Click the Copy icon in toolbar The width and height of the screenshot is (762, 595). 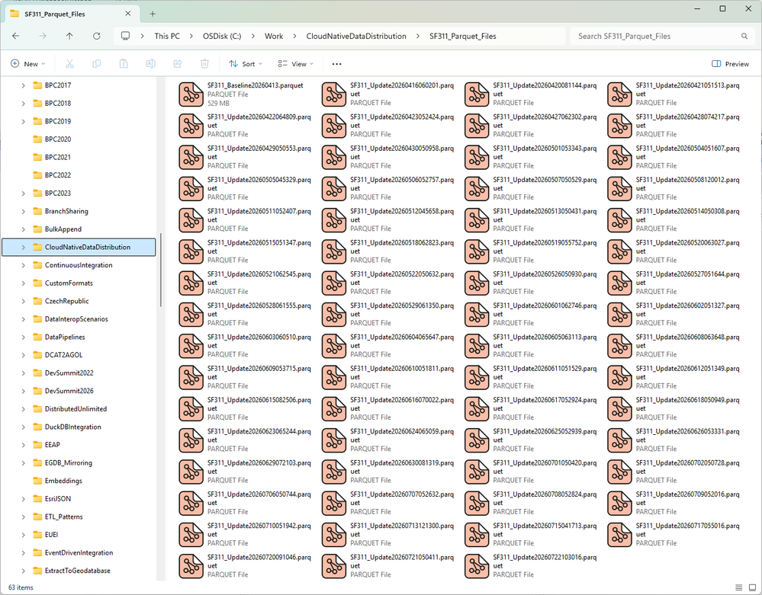point(97,63)
